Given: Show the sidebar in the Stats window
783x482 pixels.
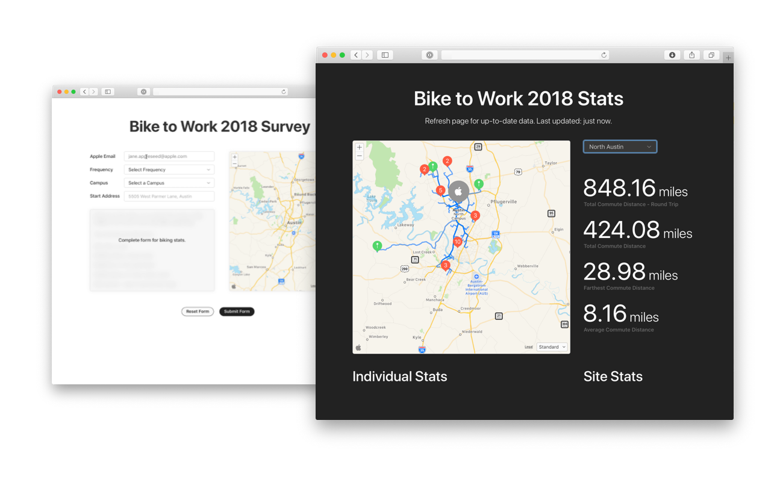Looking at the screenshot, I should point(385,55).
